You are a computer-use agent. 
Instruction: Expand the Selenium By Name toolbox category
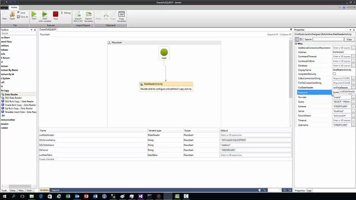coord(9,70)
